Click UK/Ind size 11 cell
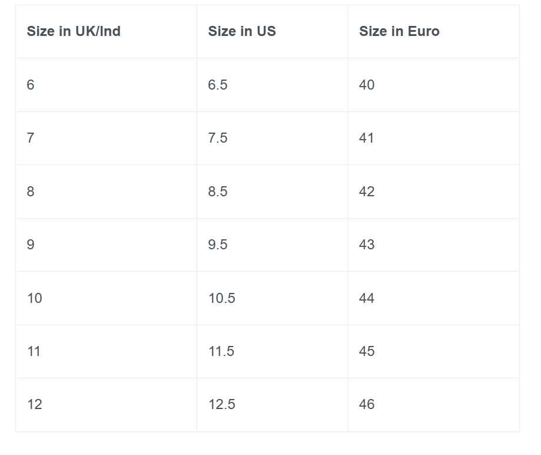The height and width of the screenshot is (455, 541). pyautogui.click(x=34, y=351)
